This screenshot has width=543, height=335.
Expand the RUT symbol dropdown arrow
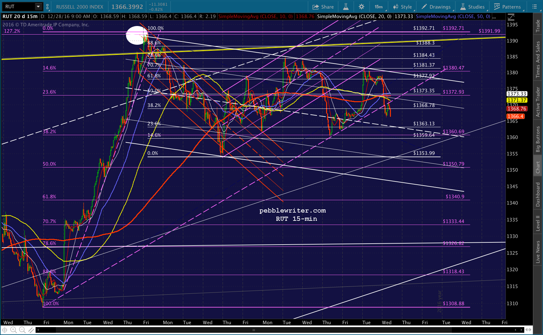tap(38, 7)
